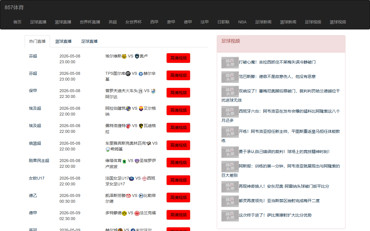Open article 这次终于进了！萨比策擦射
The width and height of the screenshot is (370, 231).
tap(275, 215)
